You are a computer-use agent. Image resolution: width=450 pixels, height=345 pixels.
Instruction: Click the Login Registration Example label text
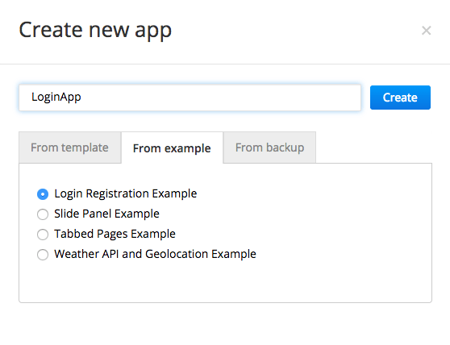126,194
